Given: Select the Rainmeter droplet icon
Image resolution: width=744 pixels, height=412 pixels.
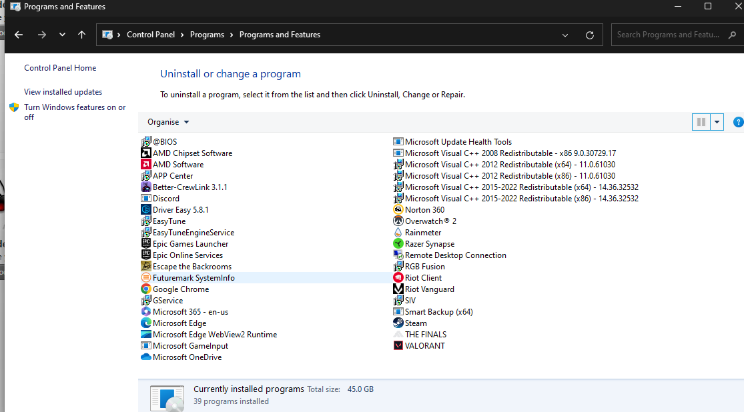Looking at the screenshot, I should pos(398,233).
